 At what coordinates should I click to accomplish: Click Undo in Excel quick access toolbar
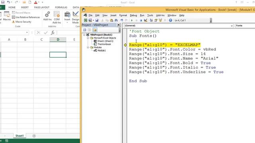pyautogui.click(x=8, y=2)
